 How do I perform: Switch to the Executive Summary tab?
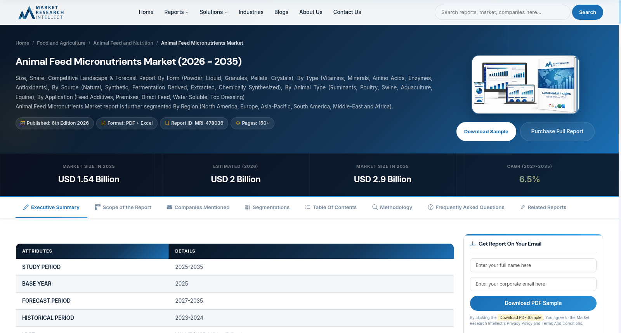[51, 207]
